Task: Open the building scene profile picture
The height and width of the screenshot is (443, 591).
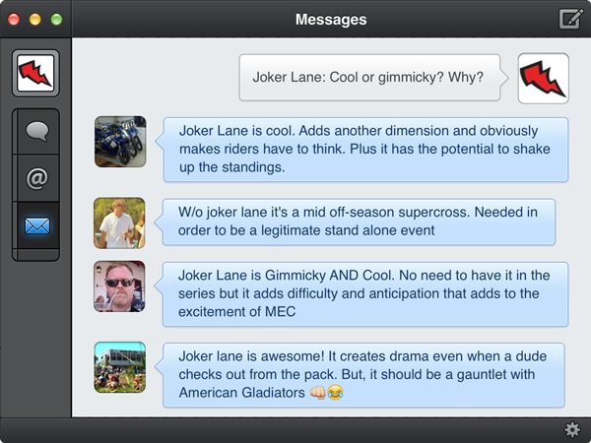Action: point(120,367)
